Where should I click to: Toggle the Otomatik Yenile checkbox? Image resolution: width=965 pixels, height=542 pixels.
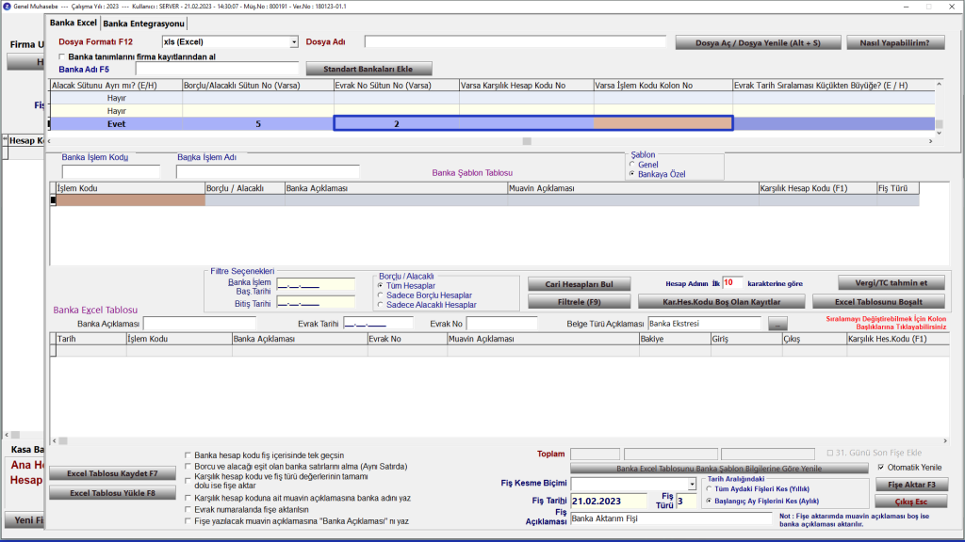click(x=881, y=468)
